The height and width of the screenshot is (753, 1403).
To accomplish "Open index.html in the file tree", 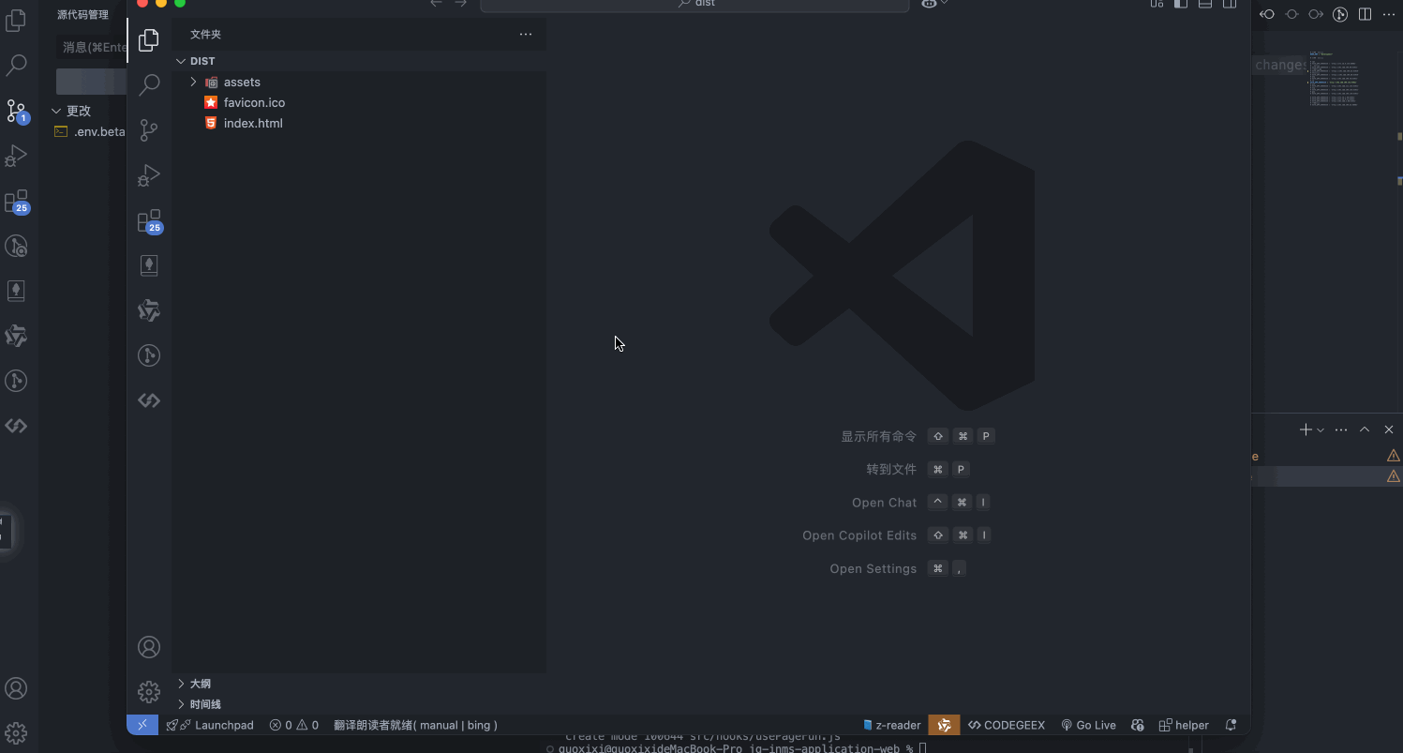I will 359,124.
